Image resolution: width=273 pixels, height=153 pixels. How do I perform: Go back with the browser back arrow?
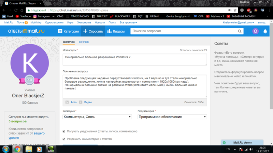(x=4, y=10)
